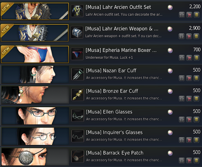Gift the Barrack Eye Patch item
Viewport: 202px width, 167px height.
[182, 161]
